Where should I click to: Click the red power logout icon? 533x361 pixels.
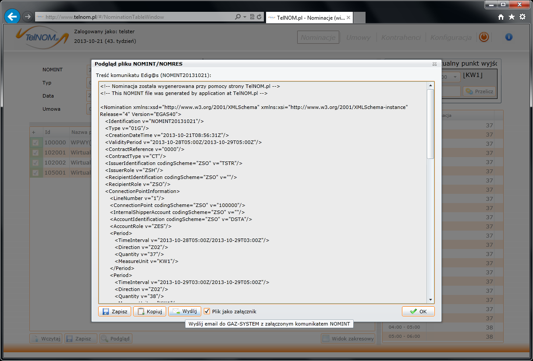coord(483,37)
